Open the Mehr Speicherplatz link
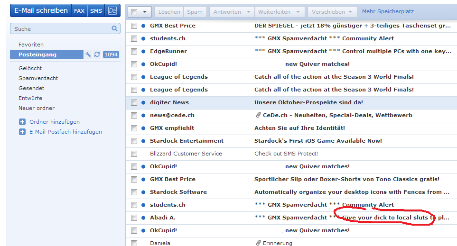The image size is (457, 246). pyautogui.click(x=388, y=11)
